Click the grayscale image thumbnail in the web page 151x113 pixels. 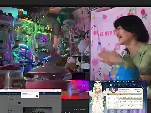point(37,110)
